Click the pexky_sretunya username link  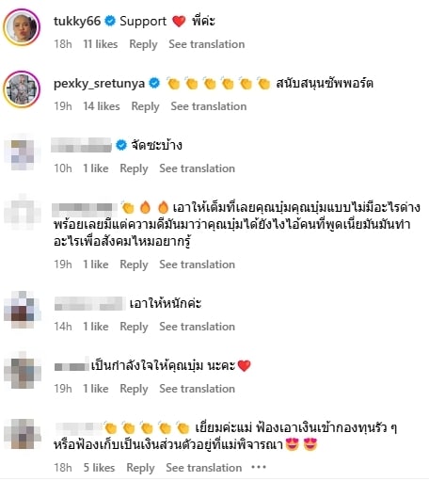pyautogui.click(x=99, y=84)
